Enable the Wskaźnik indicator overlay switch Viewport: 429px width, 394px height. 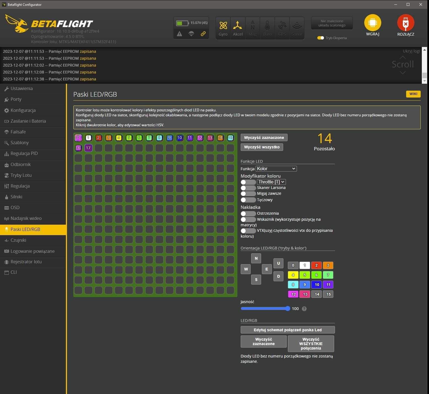[248, 219]
